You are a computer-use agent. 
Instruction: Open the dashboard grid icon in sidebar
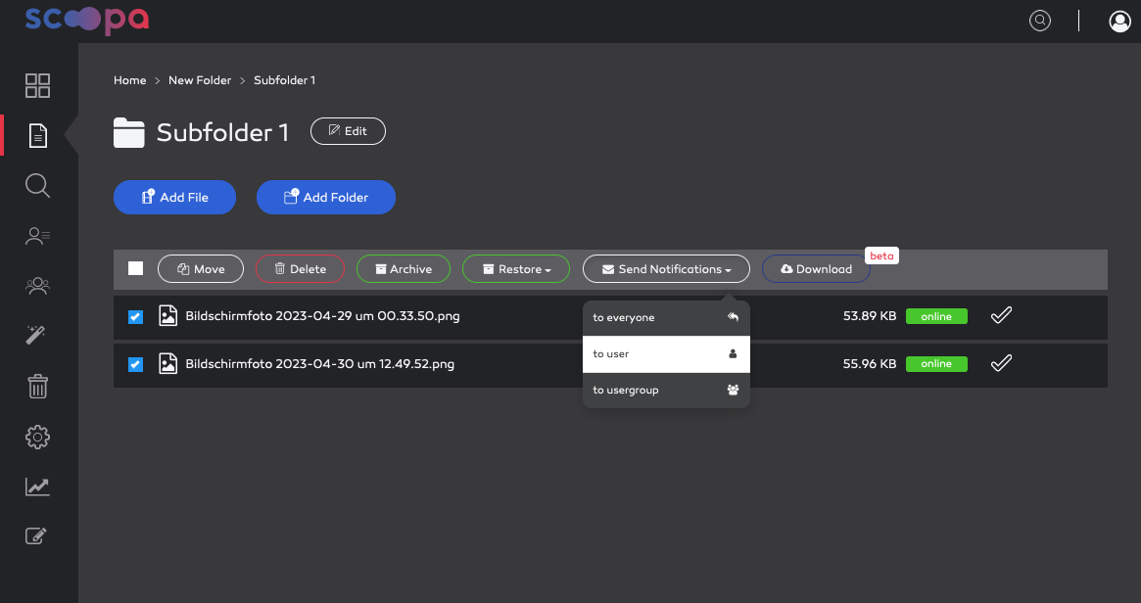click(x=37, y=85)
